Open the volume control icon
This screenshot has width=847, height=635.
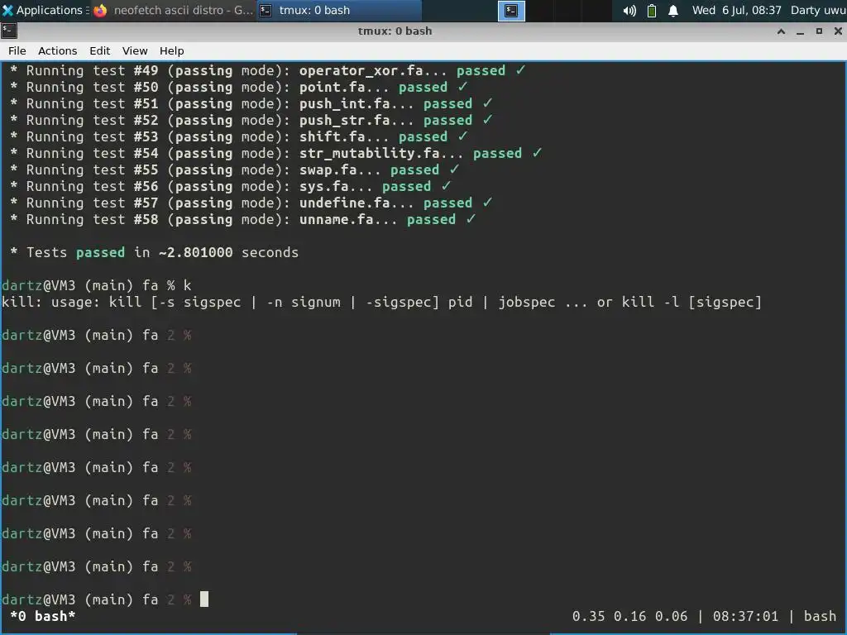coord(629,11)
